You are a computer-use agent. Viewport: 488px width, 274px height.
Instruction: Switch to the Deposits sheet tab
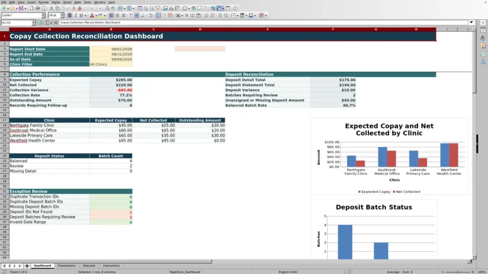pyautogui.click(x=89, y=265)
